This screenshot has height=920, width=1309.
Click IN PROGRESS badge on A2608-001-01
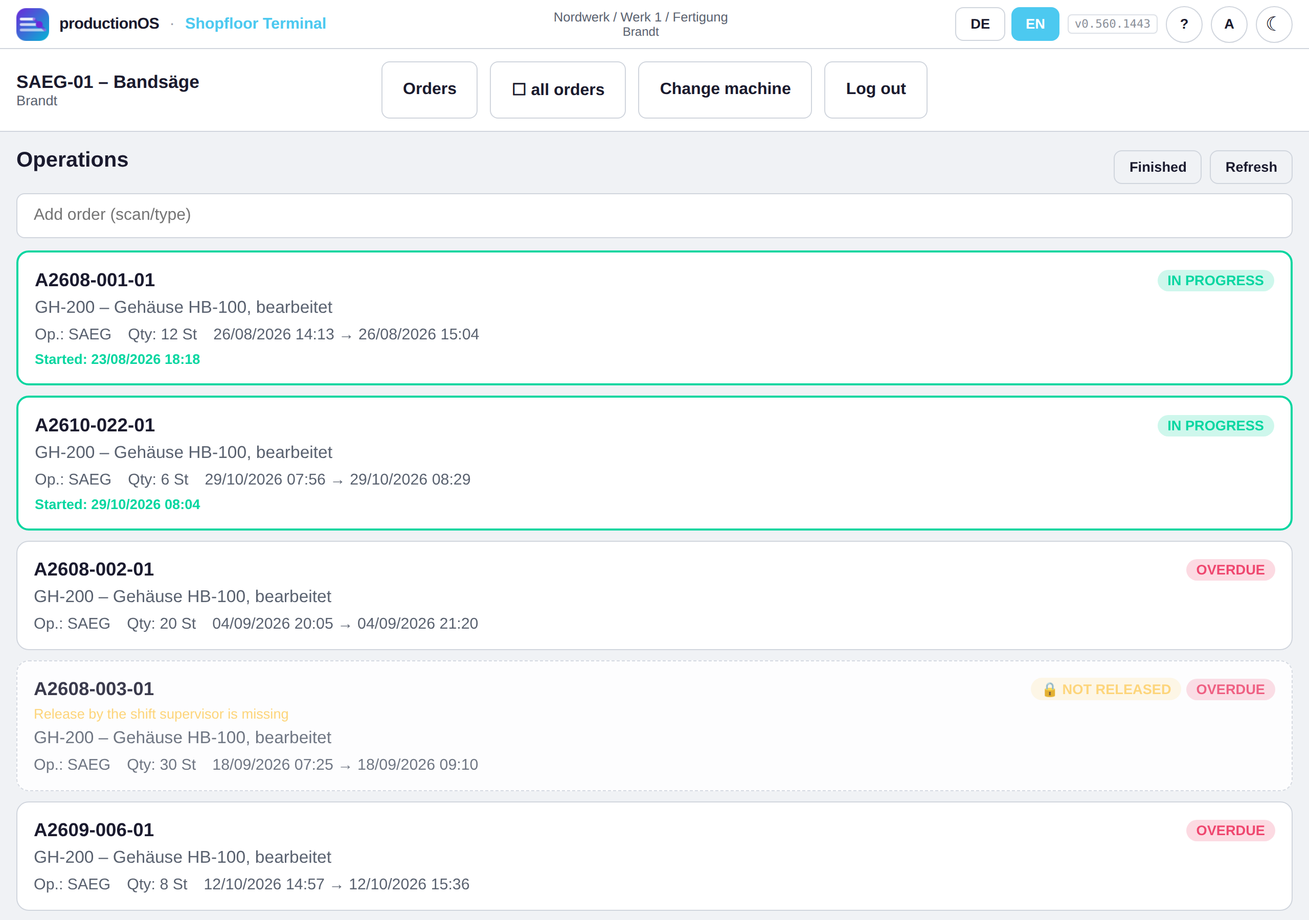pyautogui.click(x=1215, y=281)
